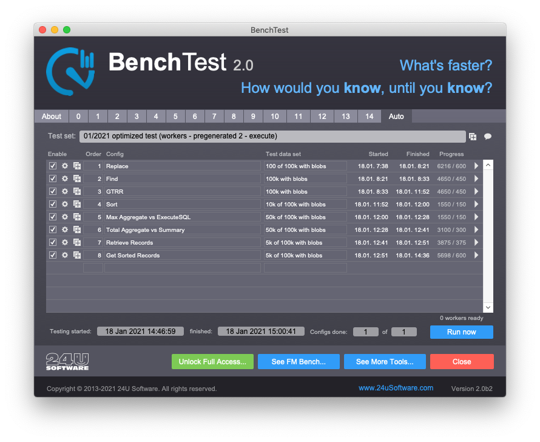
Task: Run the Replace test arrow
Action: coord(476,166)
